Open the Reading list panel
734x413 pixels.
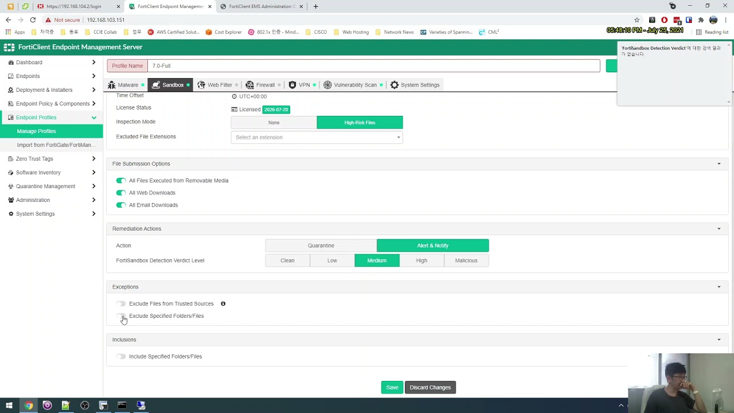pos(712,32)
